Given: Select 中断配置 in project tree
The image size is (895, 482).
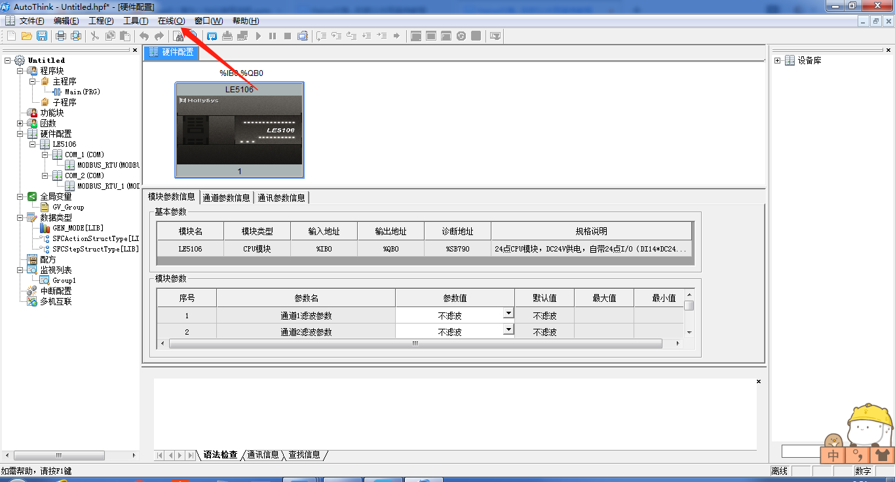Looking at the screenshot, I should click(x=56, y=291).
